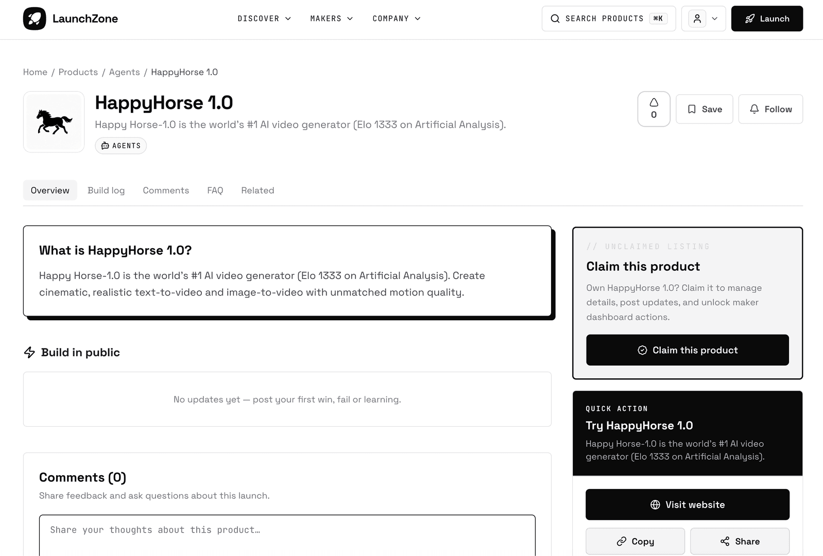Screen dimensions: 823x556
Task: Navigate to the Agents breadcrumb
Action: tap(125, 72)
